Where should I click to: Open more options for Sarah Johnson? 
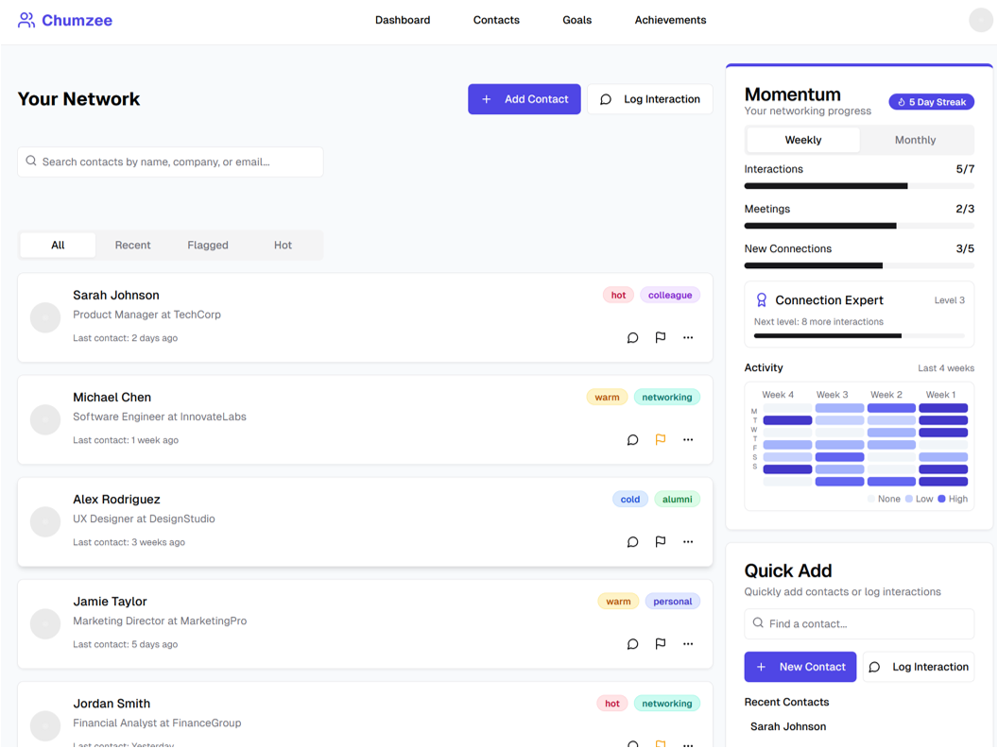(x=688, y=337)
